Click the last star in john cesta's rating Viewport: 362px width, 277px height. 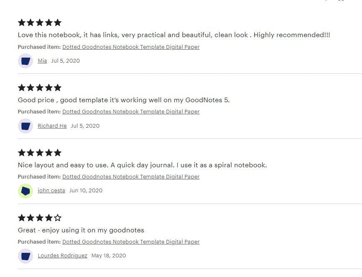[58, 153]
